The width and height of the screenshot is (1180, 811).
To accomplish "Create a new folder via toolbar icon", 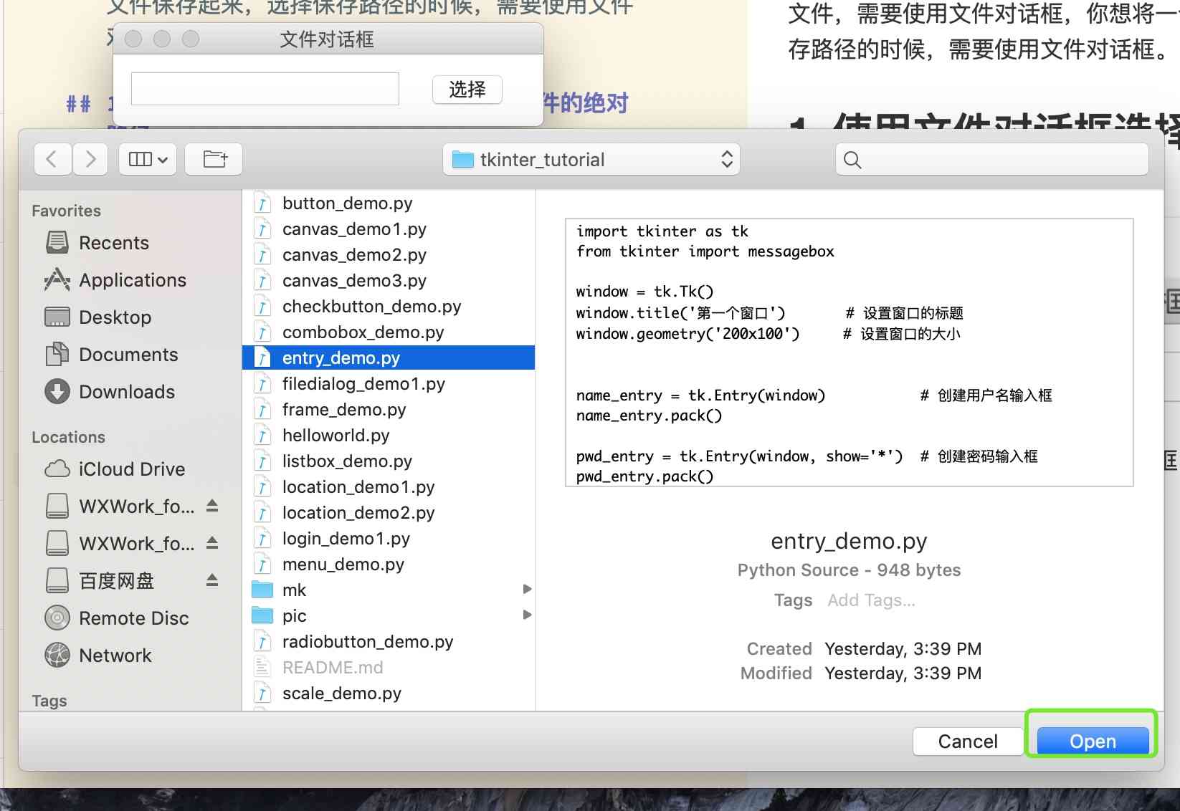I will [214, 159].
